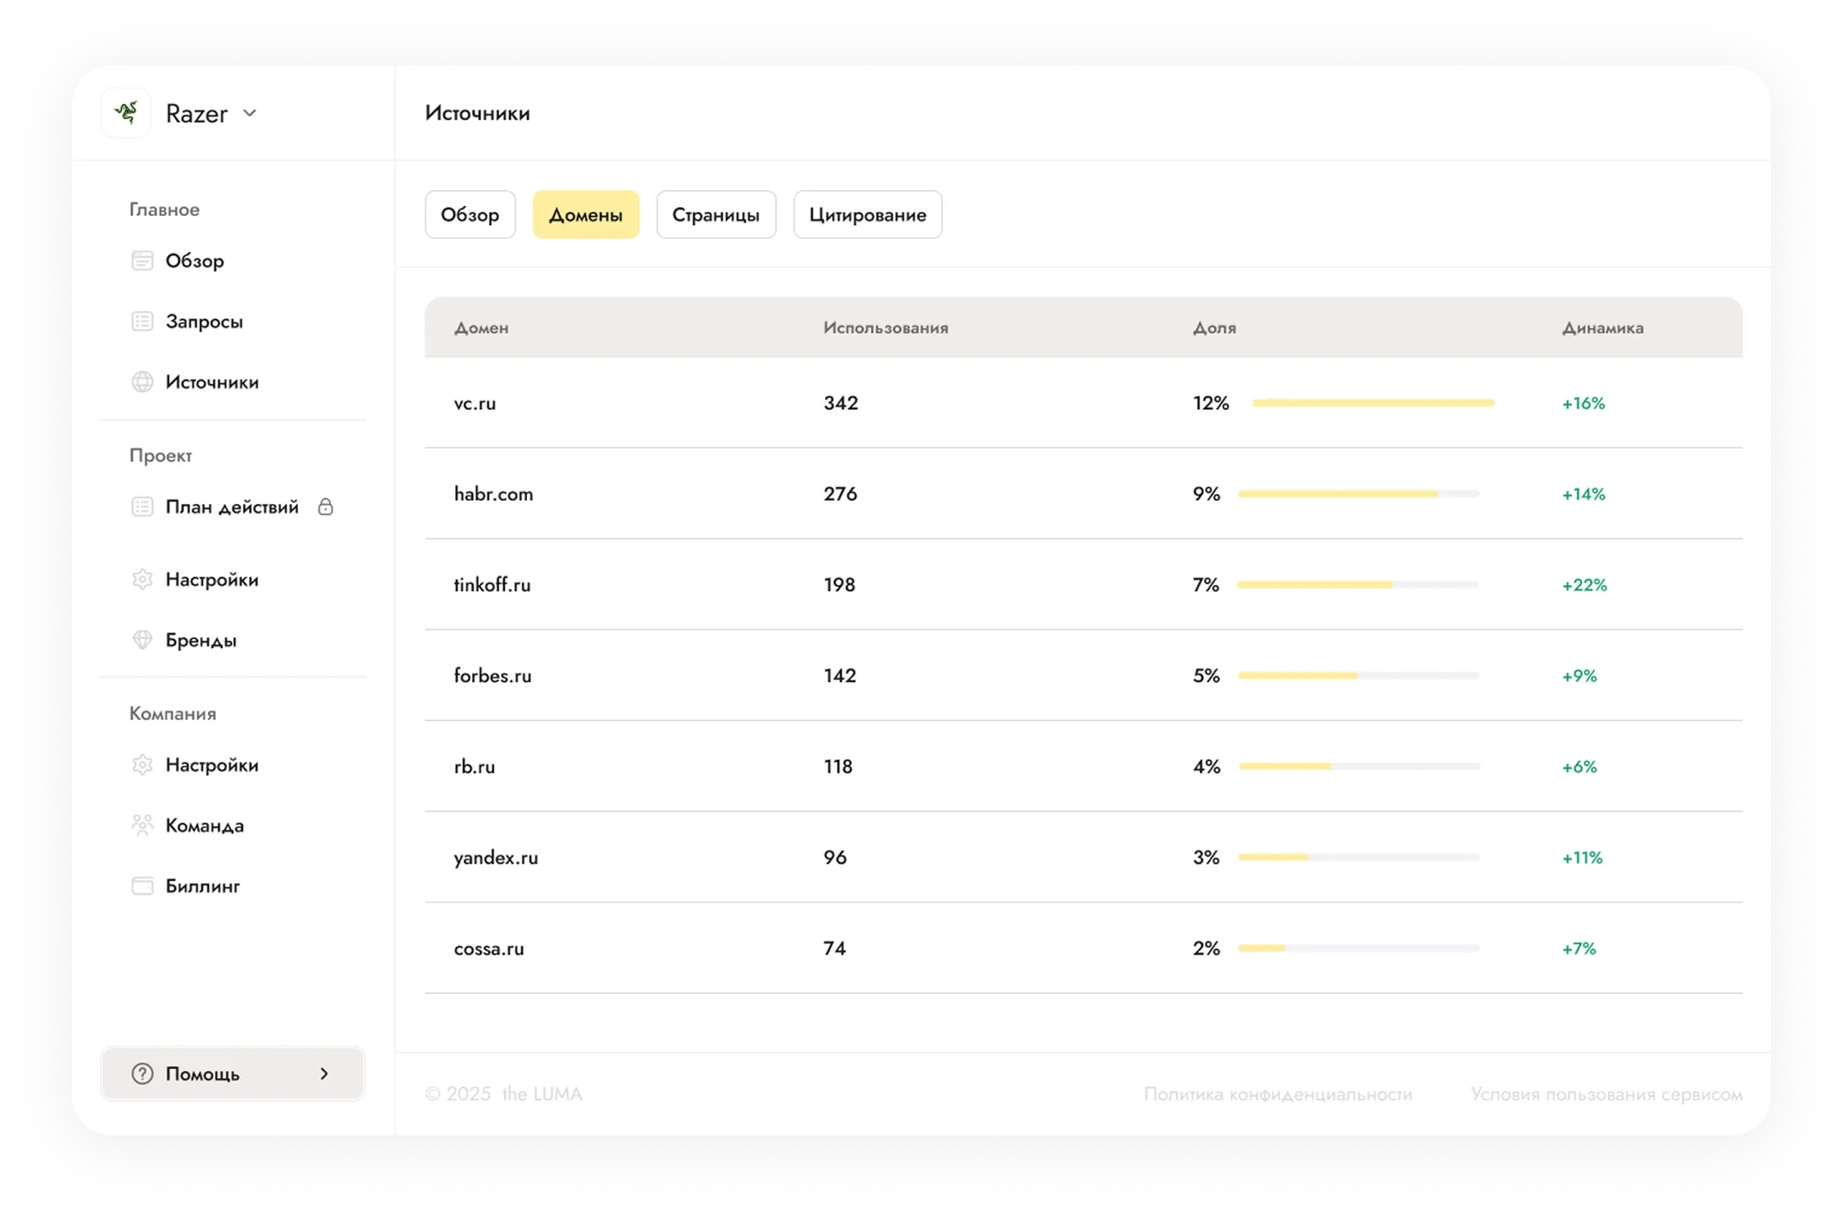Viewport: 1843px width, 1214px height.
Task: Click the Бренды diamond icon
Action: pyautogui.click(x=142, y=640)
